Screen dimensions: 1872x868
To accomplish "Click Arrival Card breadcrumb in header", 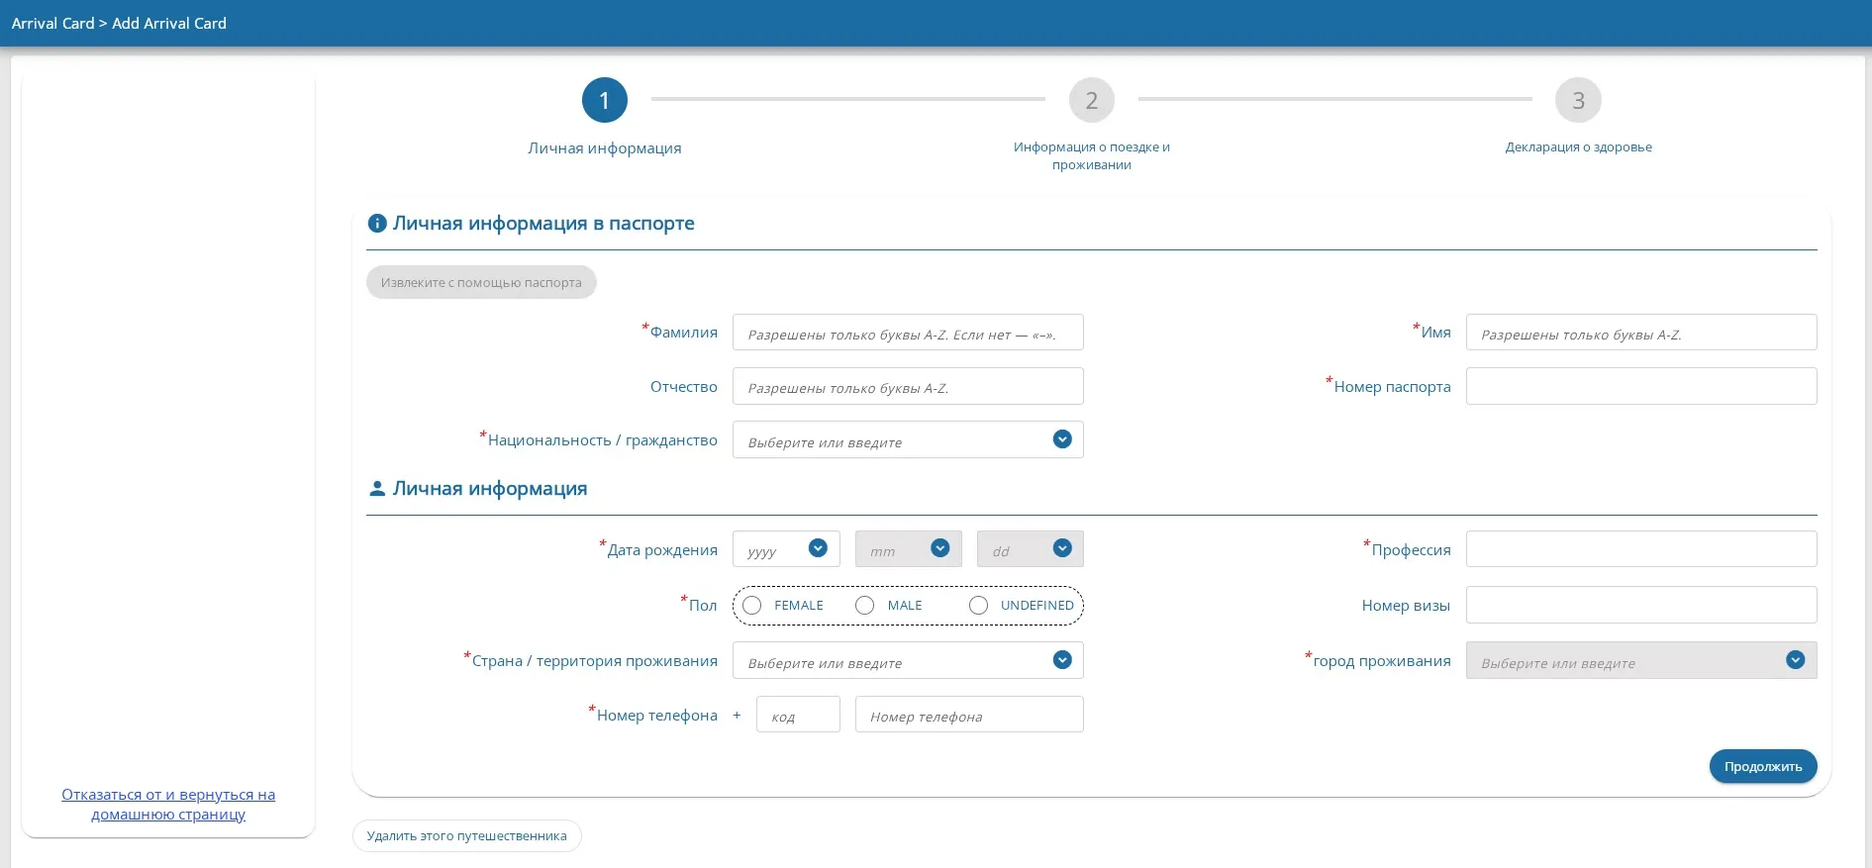I will (52, 23).
